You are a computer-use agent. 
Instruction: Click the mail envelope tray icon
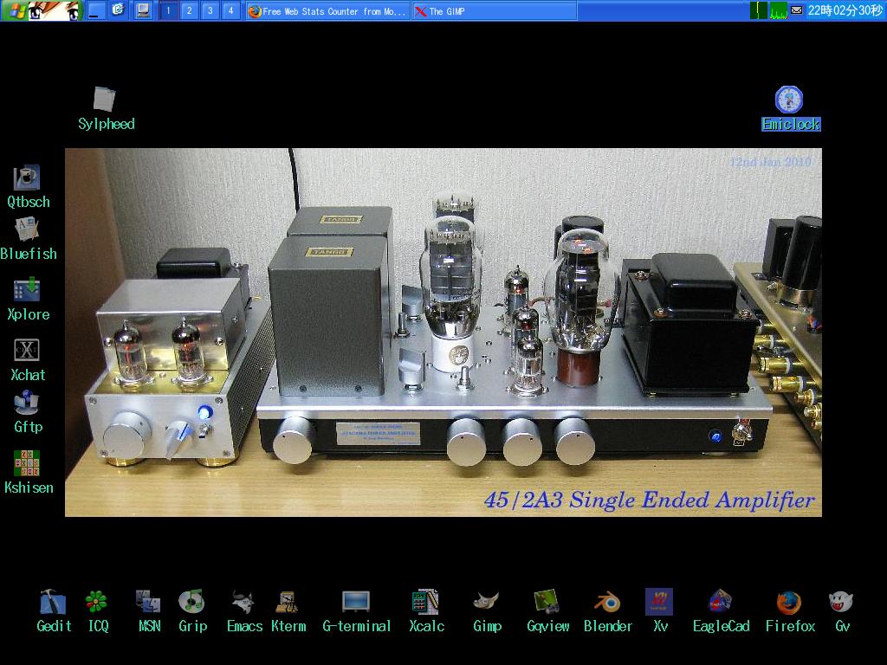tap(796, 10)
